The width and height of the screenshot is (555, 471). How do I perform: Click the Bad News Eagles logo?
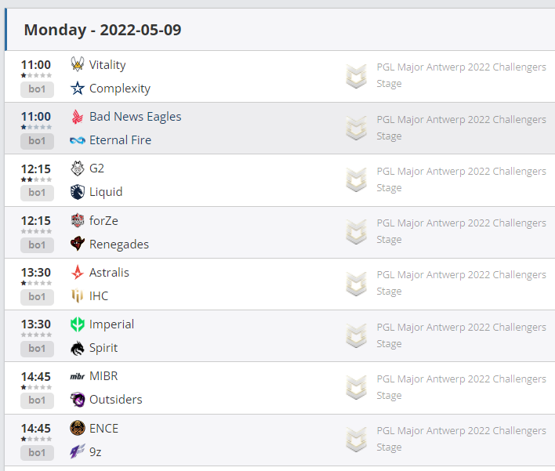coord(77,117)
